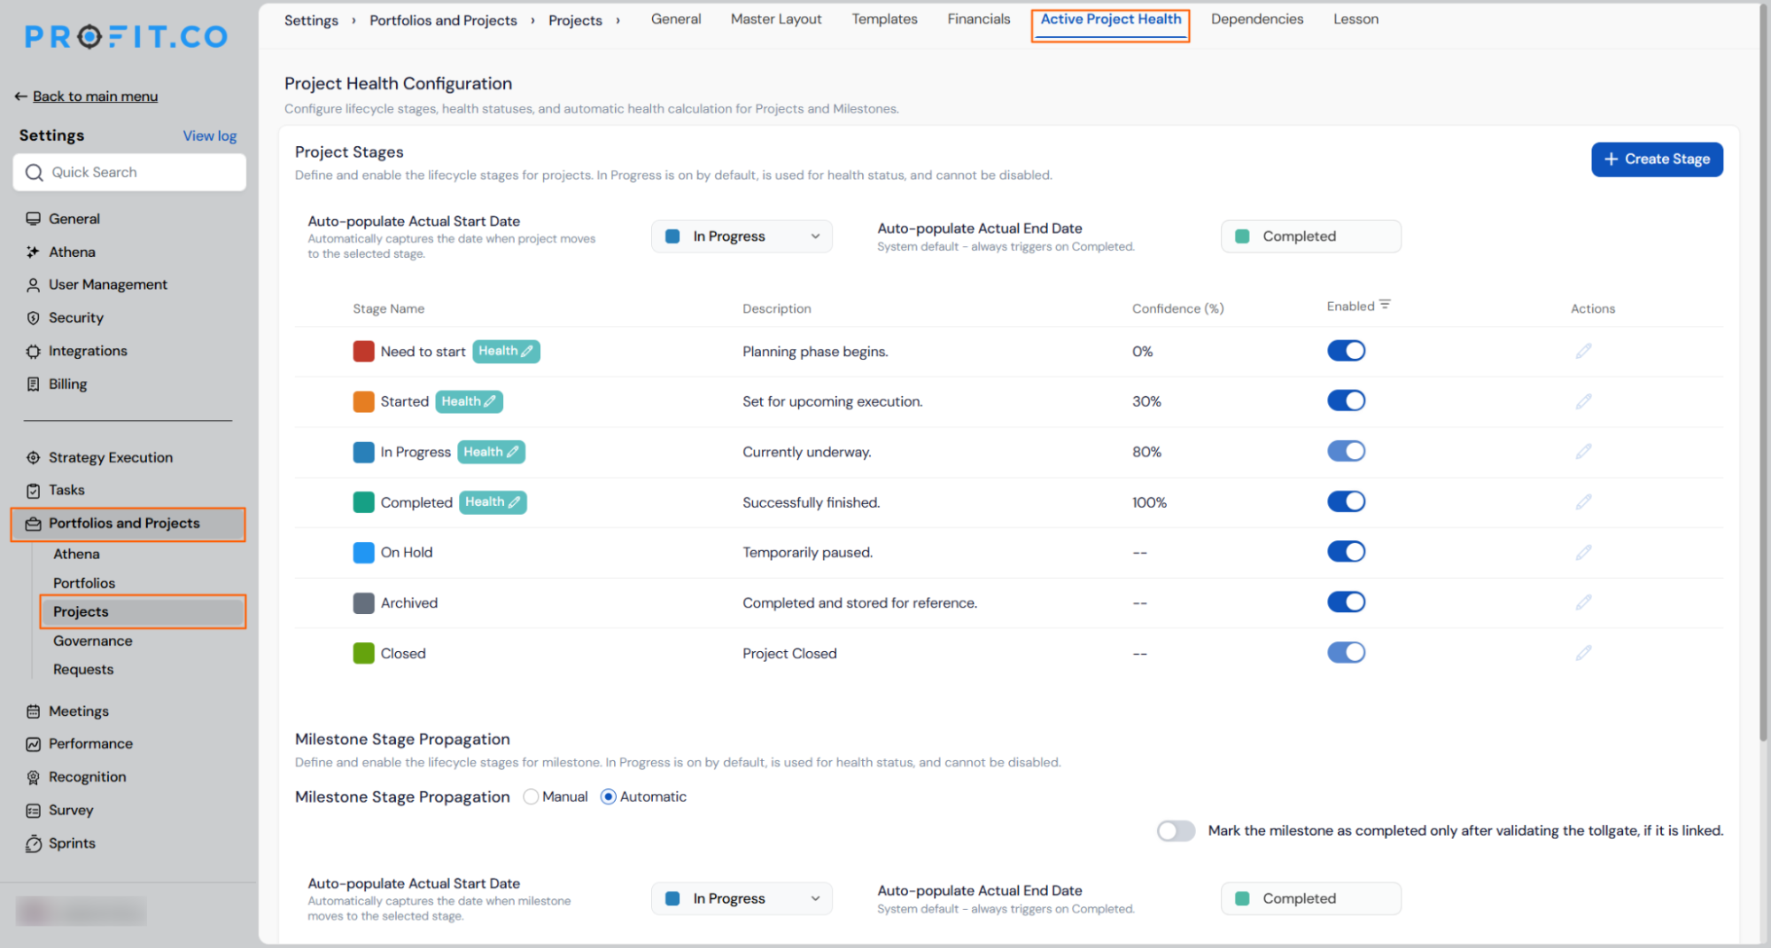Click the red color swatch for Need to start
Screen dimensions: 1771x948
click(x=363, y=352)
